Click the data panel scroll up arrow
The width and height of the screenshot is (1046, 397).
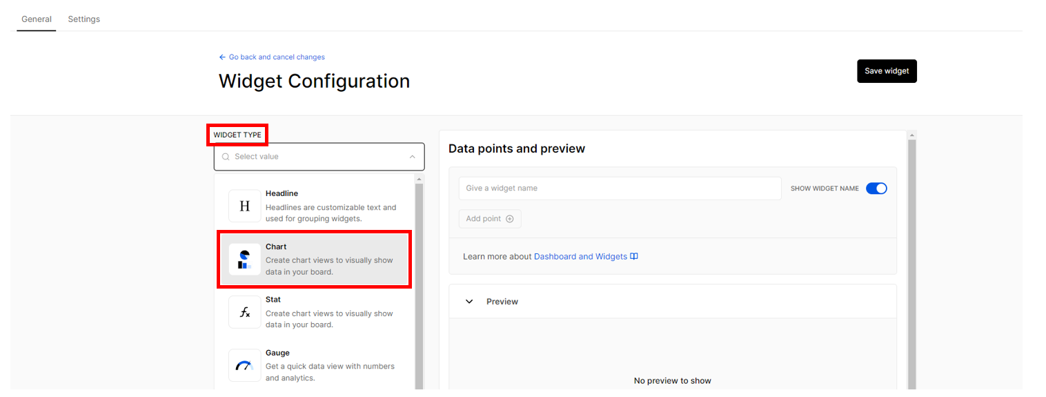pos(911,135)
